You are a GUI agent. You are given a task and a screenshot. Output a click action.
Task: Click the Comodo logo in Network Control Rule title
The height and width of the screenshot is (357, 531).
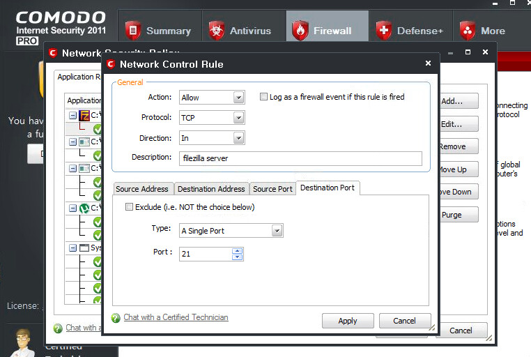coord(111,64)
